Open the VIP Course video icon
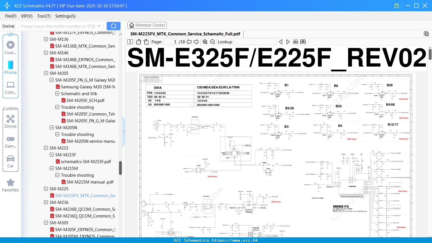Screen dimensions: 432x243 (x=10, y=45)
